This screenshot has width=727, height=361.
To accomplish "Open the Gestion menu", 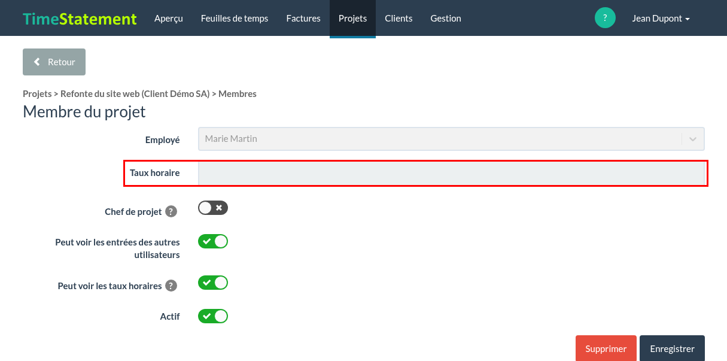I will click(x=446, y=19).
